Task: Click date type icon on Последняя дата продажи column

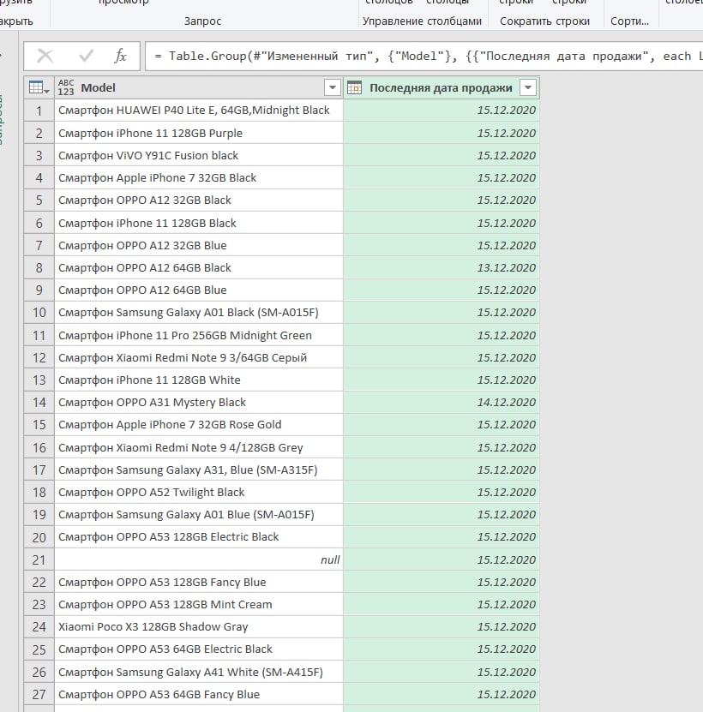Action: [354, 87]
